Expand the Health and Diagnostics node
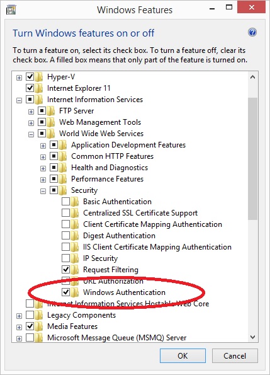The image size is (270, 375). (x=43, y=169)
